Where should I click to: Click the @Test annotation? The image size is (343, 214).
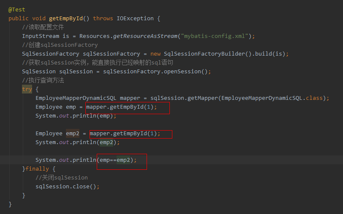17,10
